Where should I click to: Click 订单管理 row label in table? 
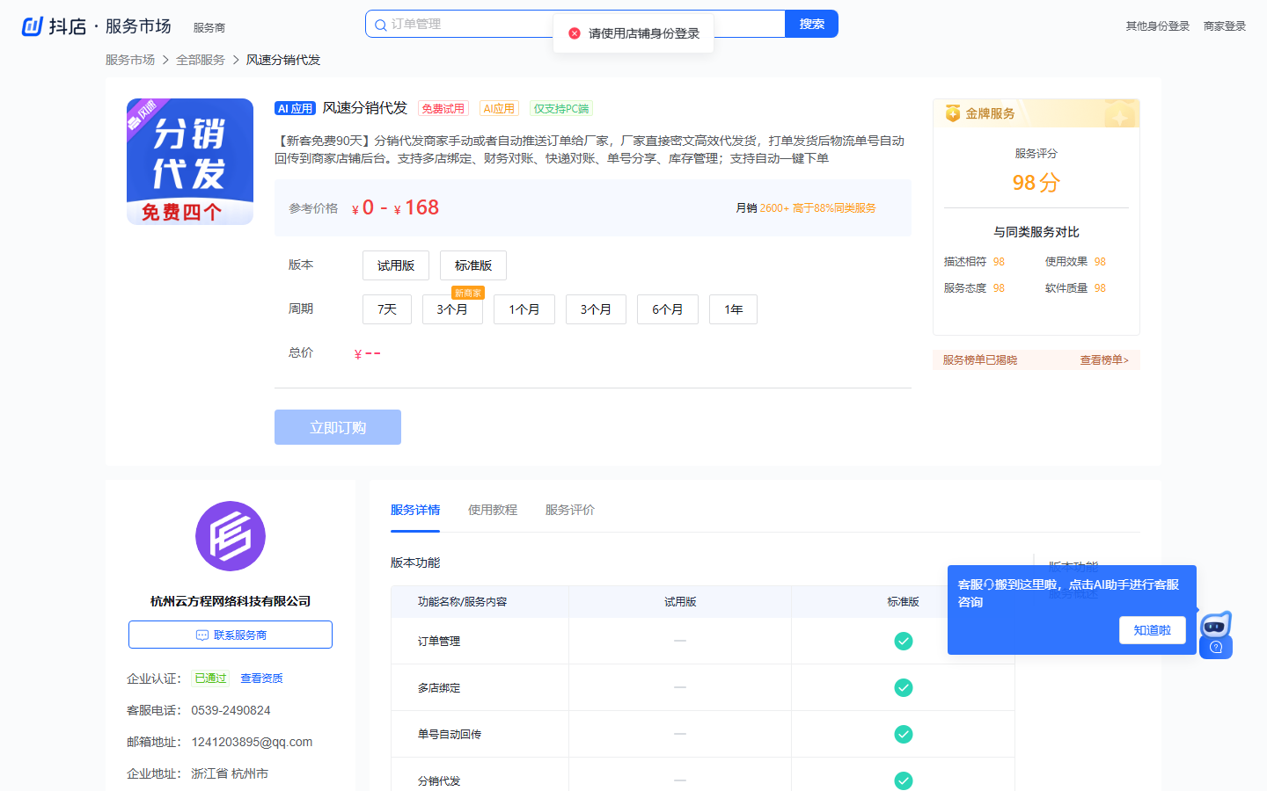(439, 641)
